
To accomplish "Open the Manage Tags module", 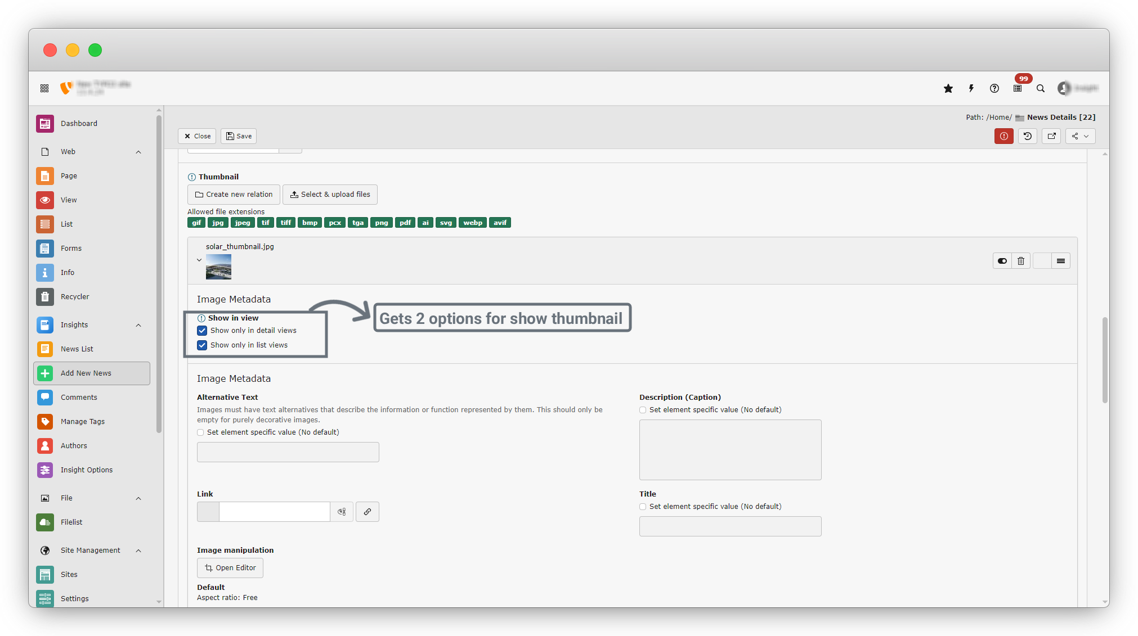I will (x=83, y=422).
